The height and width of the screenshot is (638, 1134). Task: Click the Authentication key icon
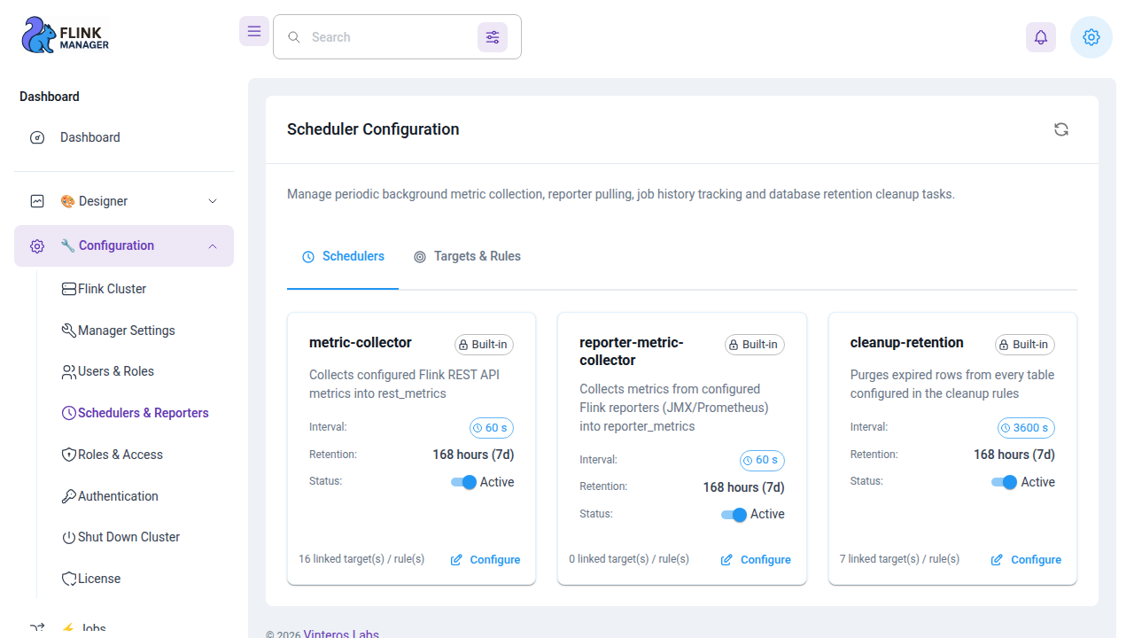69,496
